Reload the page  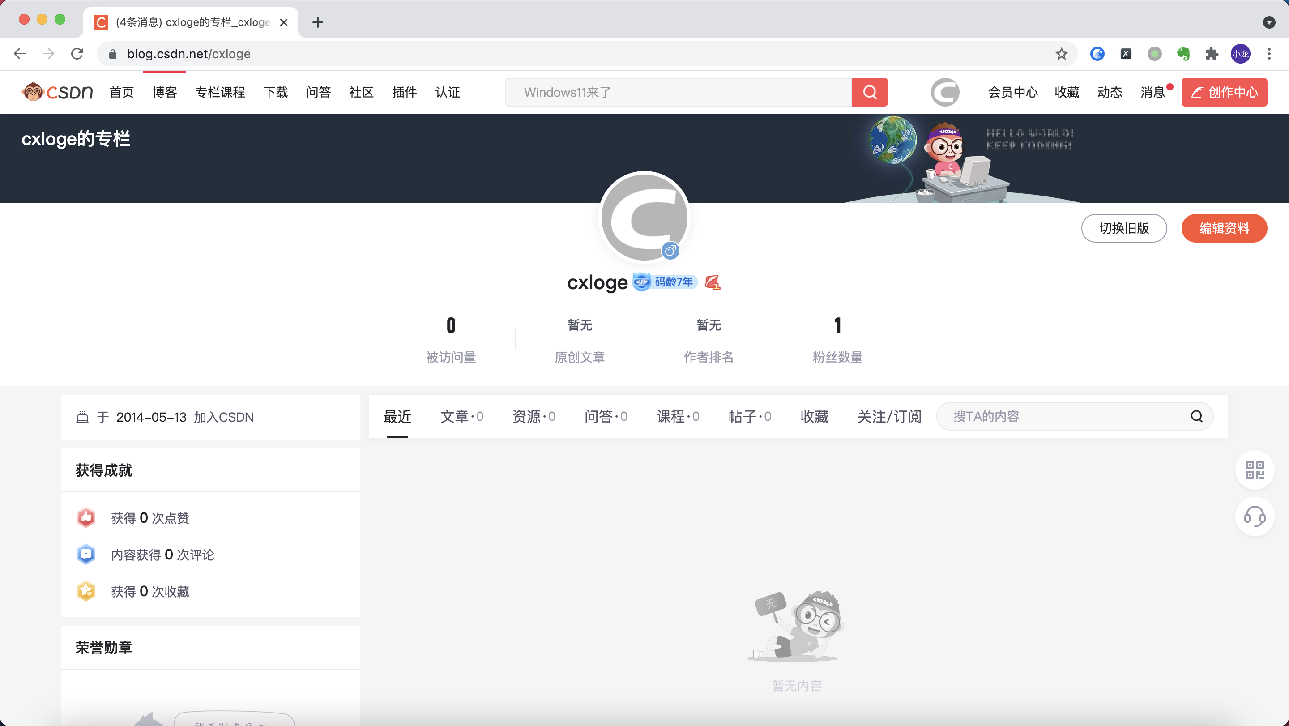point(77,54)
